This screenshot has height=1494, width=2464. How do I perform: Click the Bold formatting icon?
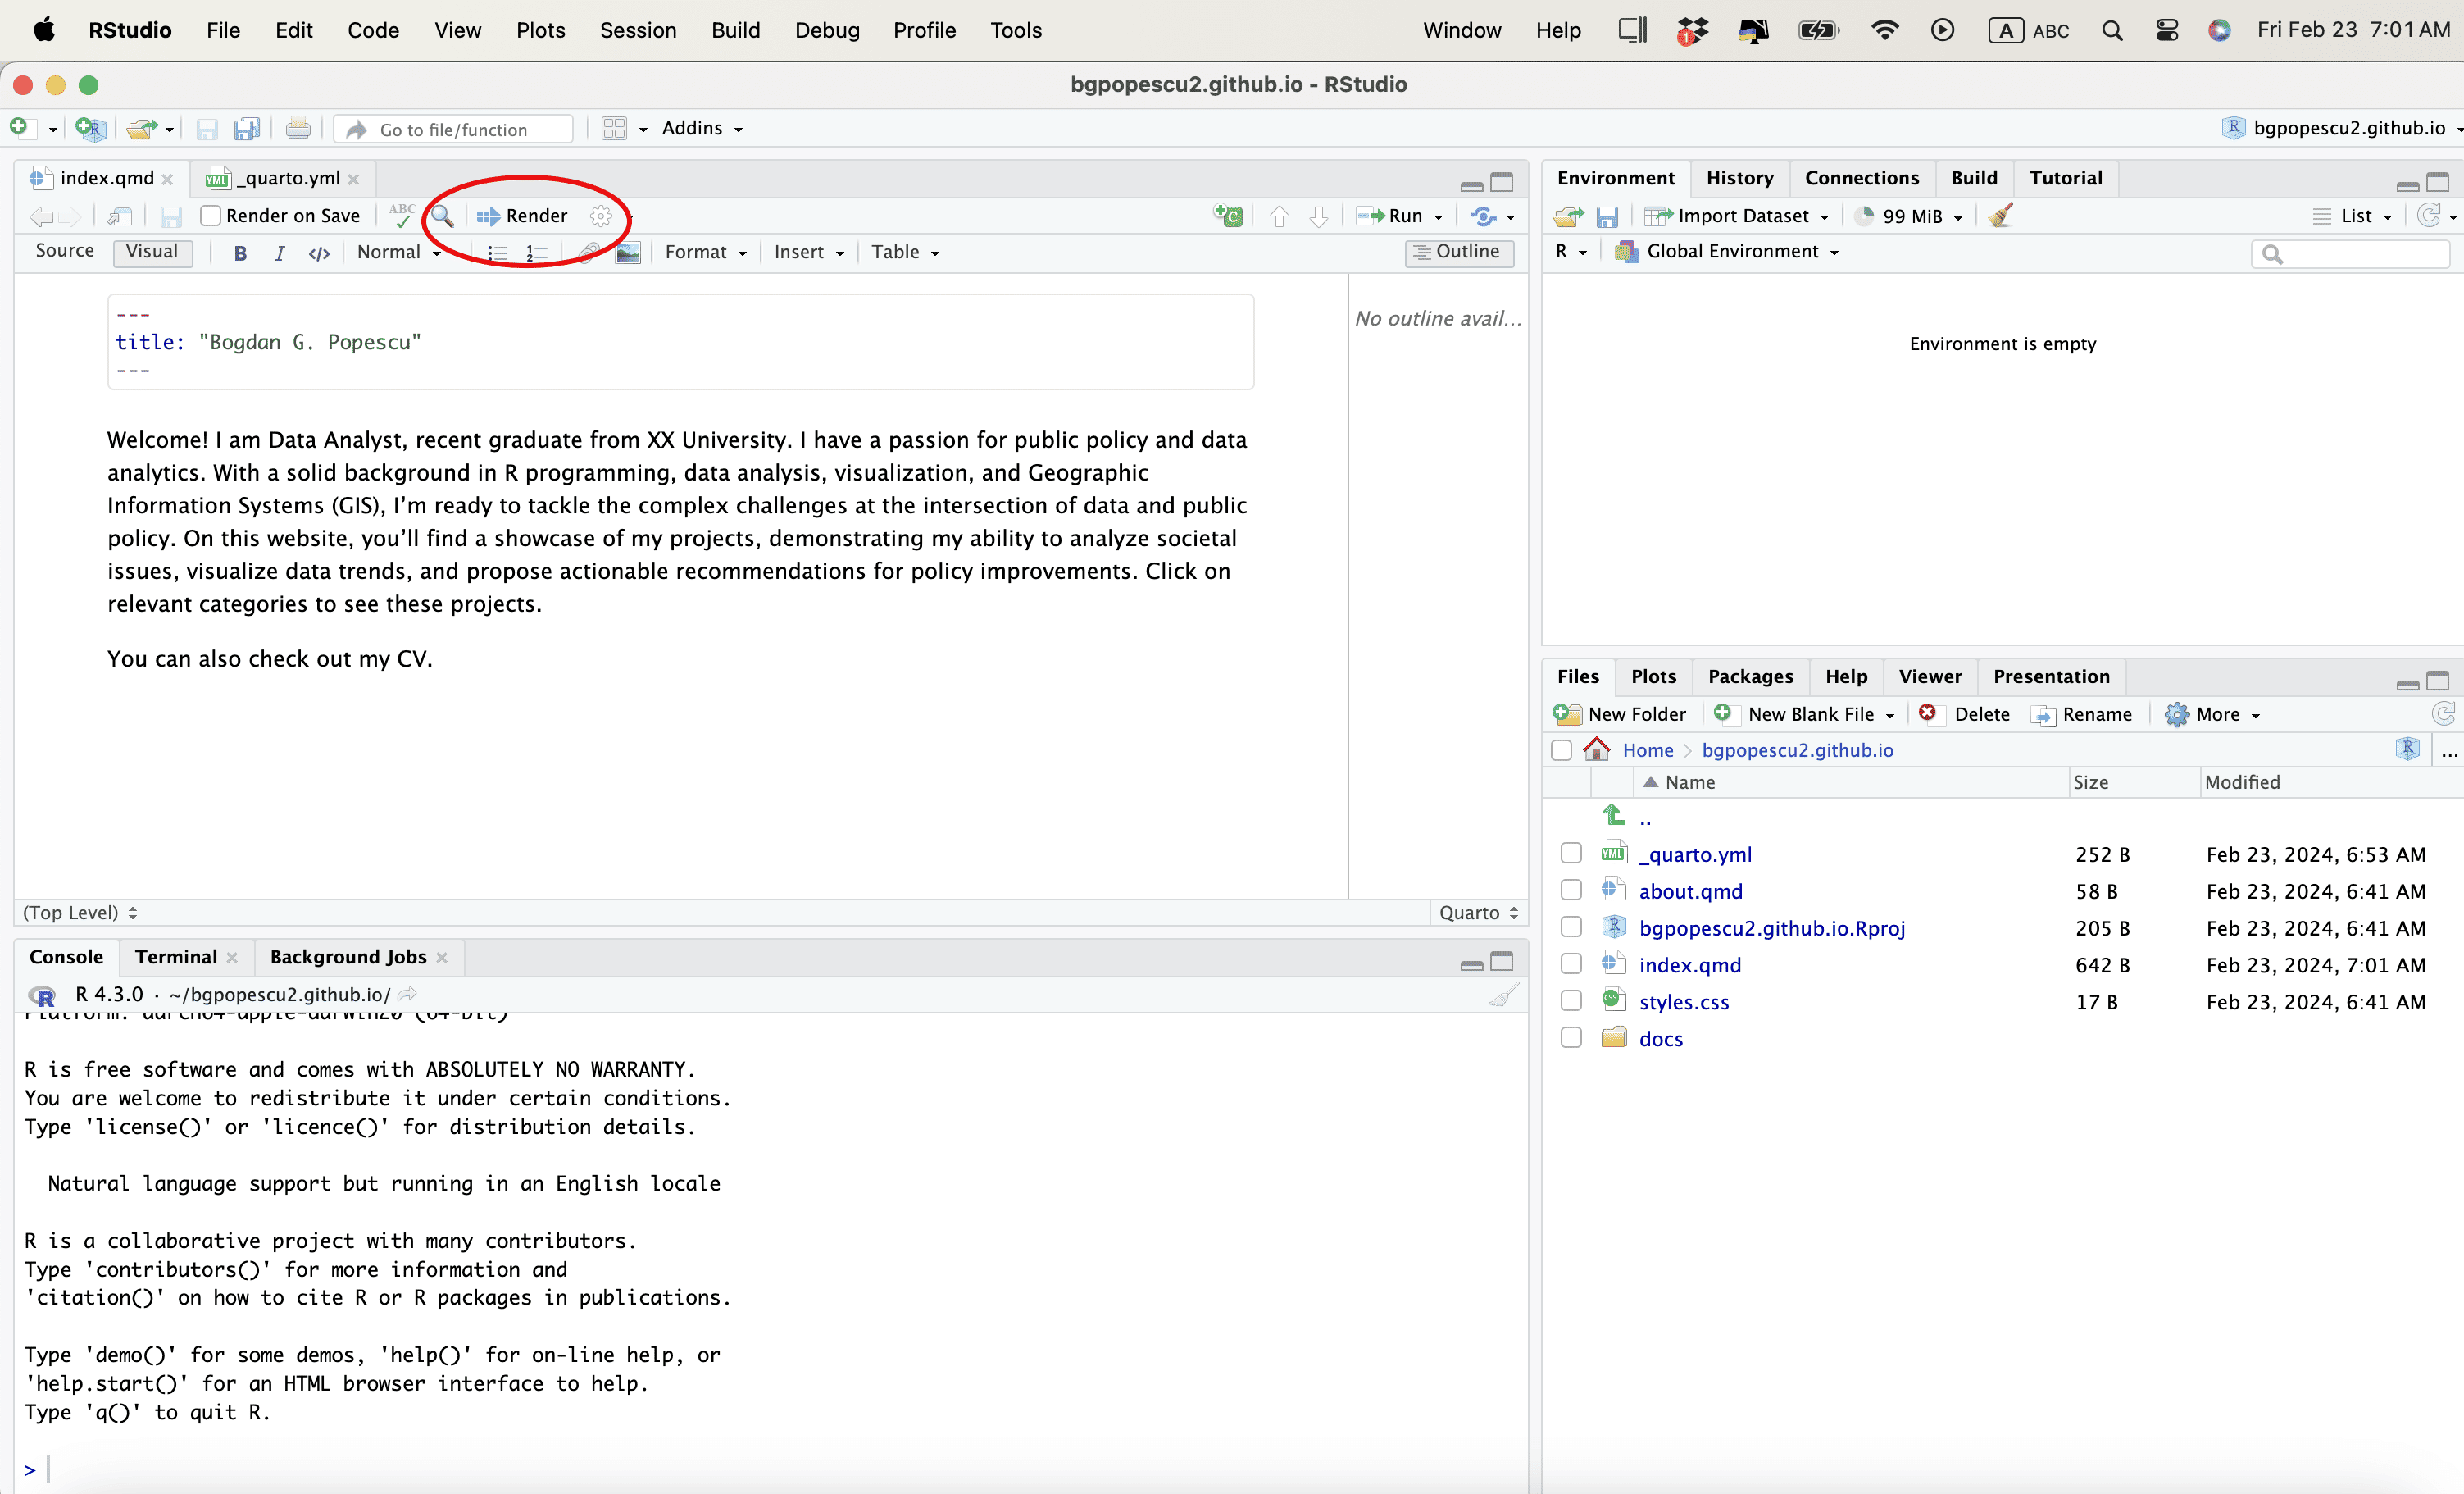pyautogui.click(x=240, y=253)
